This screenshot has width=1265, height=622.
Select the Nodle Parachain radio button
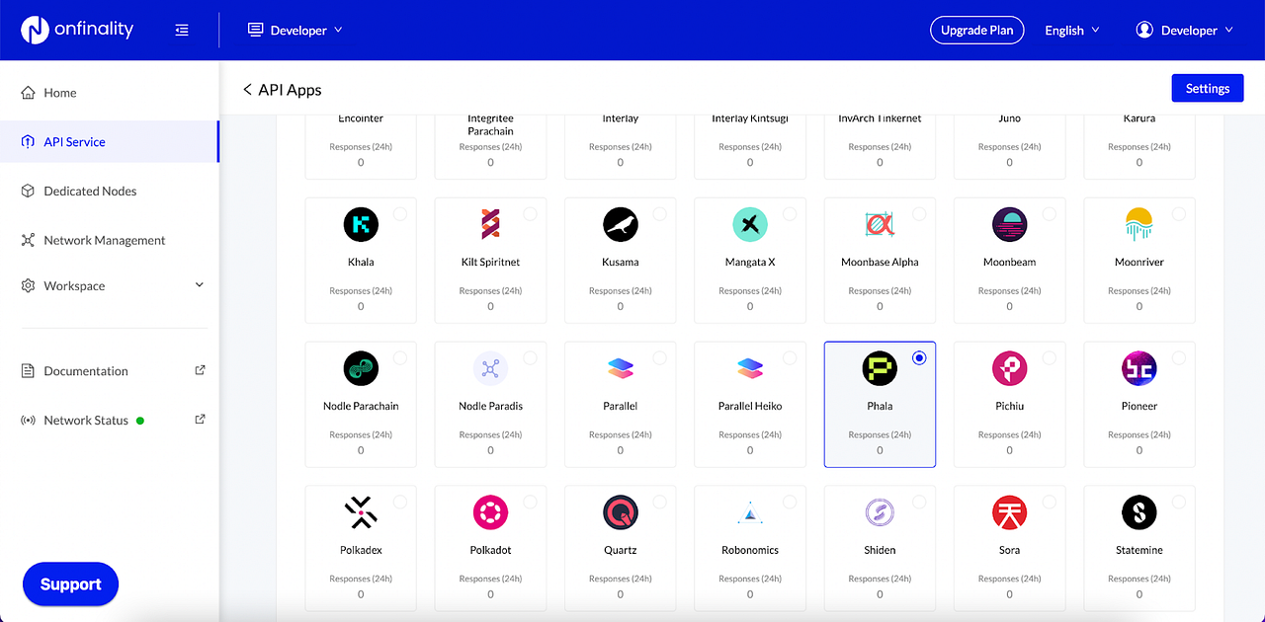(400, 357)
